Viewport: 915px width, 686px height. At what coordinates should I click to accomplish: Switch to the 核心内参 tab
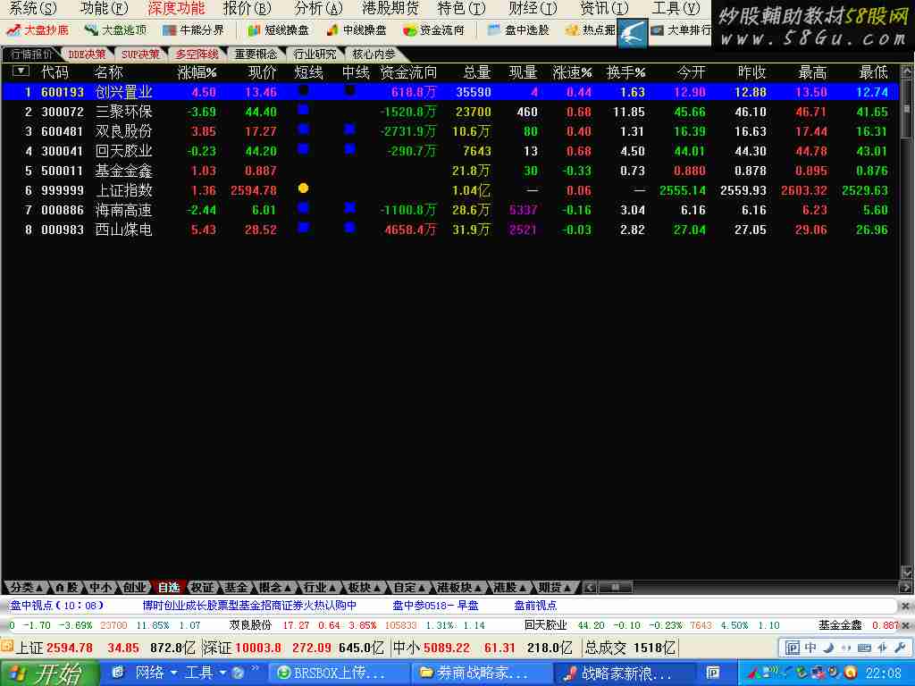pyautogui.click(x=374, y=54)
